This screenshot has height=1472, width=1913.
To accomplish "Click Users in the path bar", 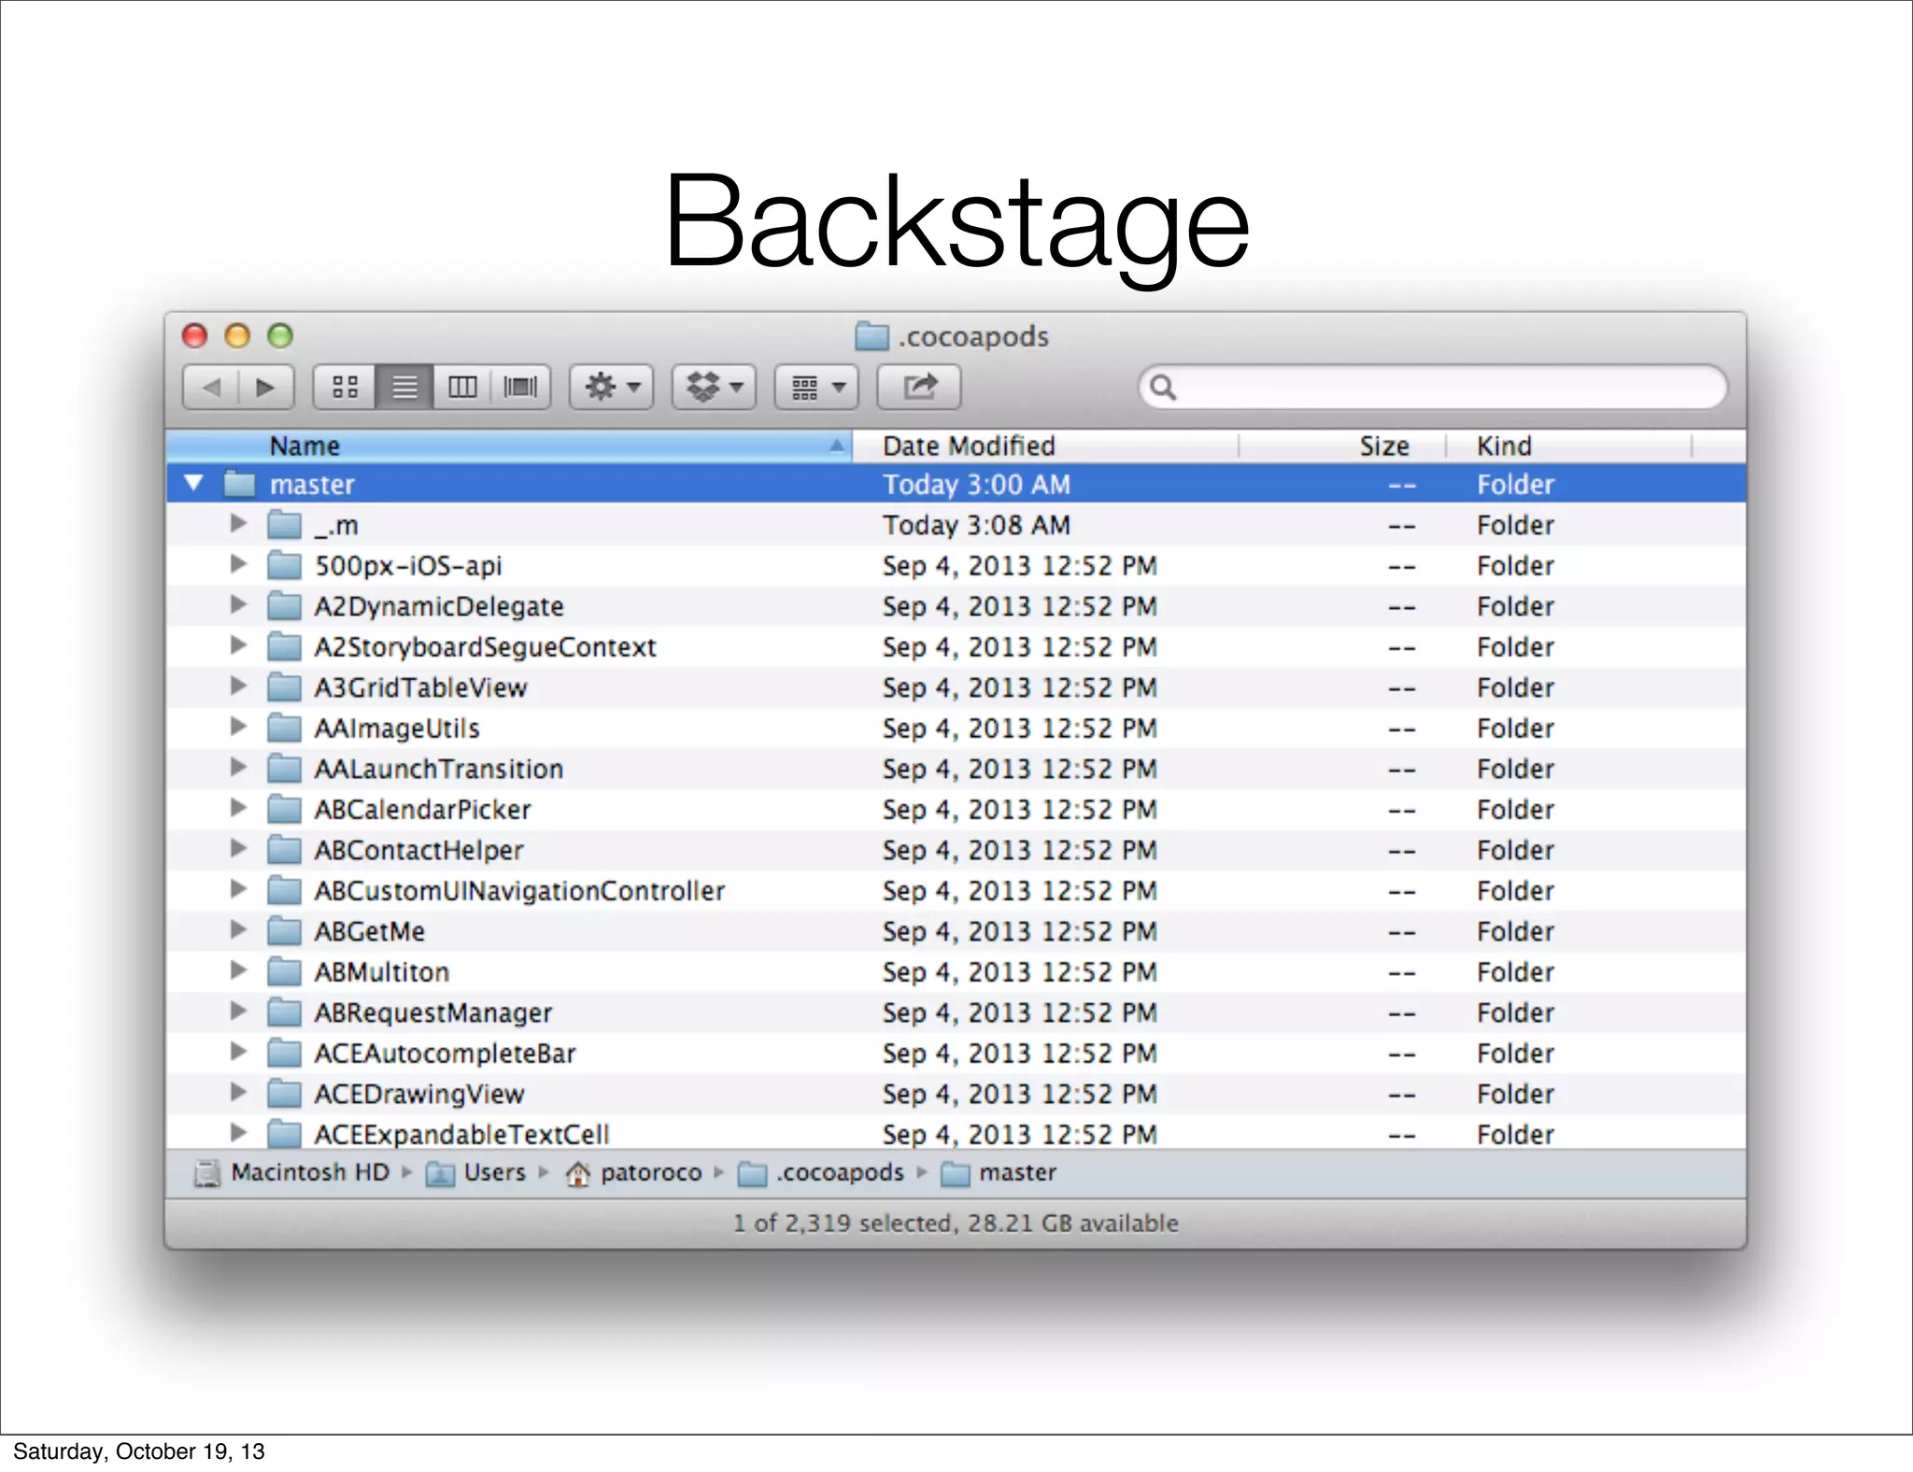I will point(475,1172).
